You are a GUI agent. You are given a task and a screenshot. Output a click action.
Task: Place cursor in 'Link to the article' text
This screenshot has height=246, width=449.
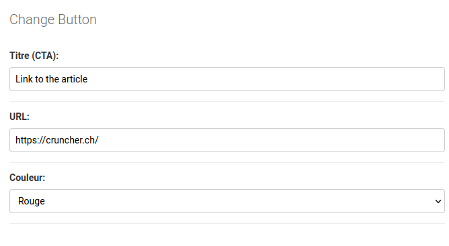tap(52, 79)
